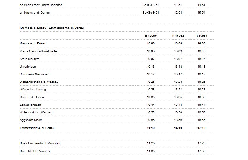The height and width of the screenshot is (160, 248).
Task: Click the 13:17 Dürnstein-Oberloiben time
Action: point(178,74)
